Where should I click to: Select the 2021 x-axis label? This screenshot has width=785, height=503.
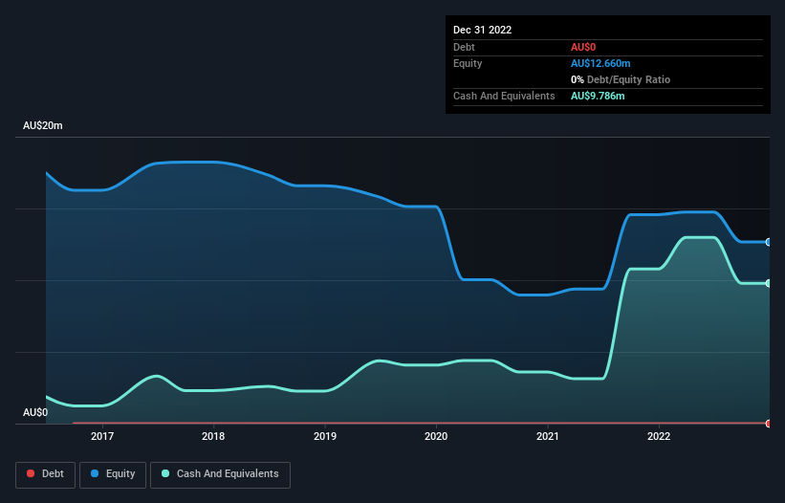coord(548,436)
